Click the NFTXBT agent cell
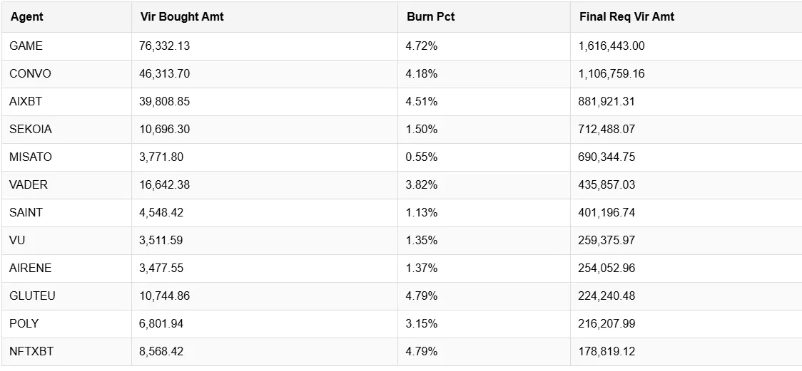The image size is (802, 371). 66,352
